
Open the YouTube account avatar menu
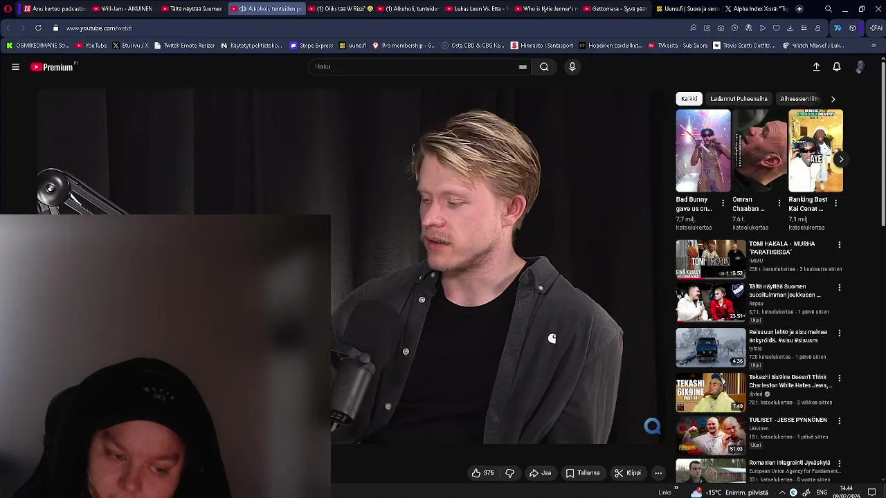(x=860, y=67)
